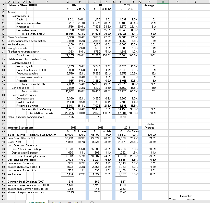Switch to the Sheet2 tab
The image size is (210, 203).
pyautogui.click(x=56, y=202)
